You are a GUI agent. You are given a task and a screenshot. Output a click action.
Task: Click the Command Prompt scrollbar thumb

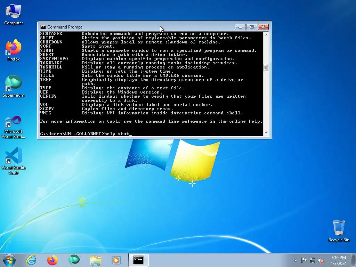point(266,67)
